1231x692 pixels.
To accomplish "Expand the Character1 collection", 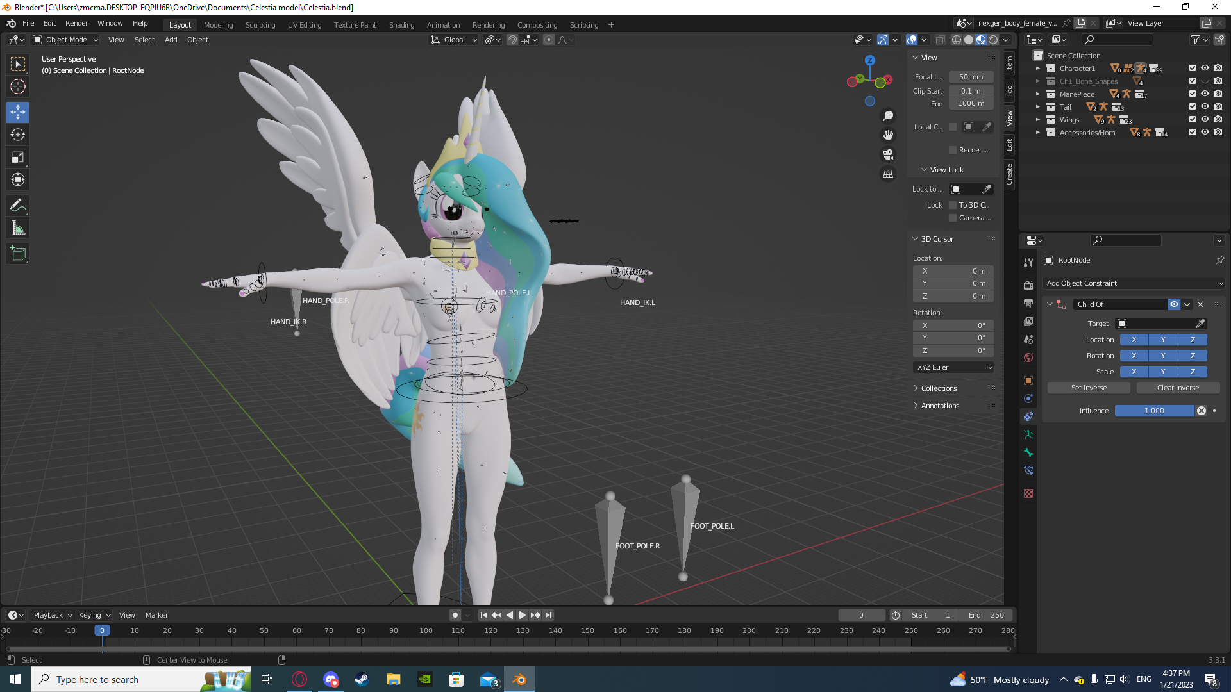I will point(1038,69).
